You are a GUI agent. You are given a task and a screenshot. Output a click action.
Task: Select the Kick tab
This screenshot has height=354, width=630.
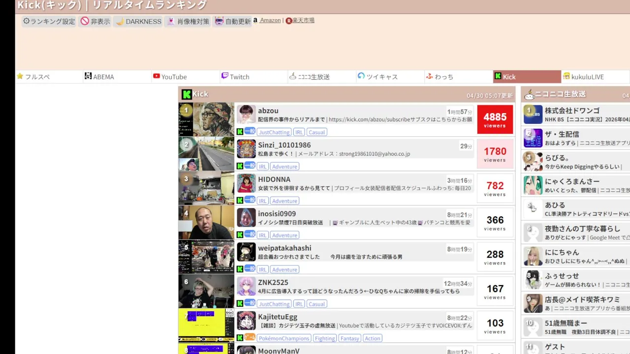(x=527, y=77)
